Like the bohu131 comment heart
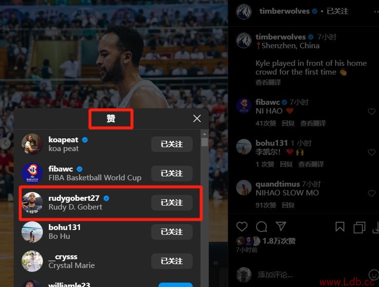The width and height of the screenshot is (379, 287). point(372,153)
